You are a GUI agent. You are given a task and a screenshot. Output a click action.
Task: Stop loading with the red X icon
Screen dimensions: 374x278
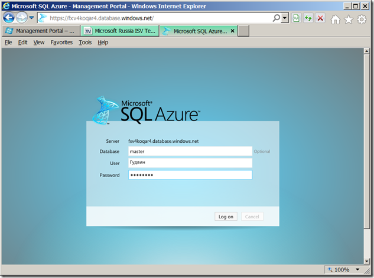[x=320, y=18]
